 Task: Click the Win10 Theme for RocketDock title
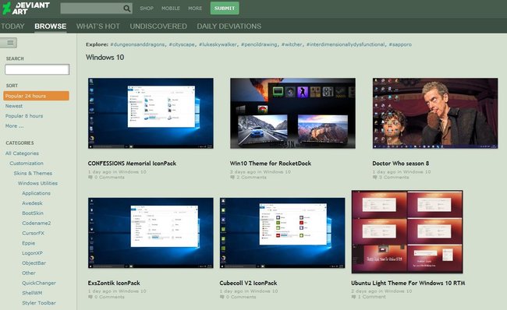(271, 164)
